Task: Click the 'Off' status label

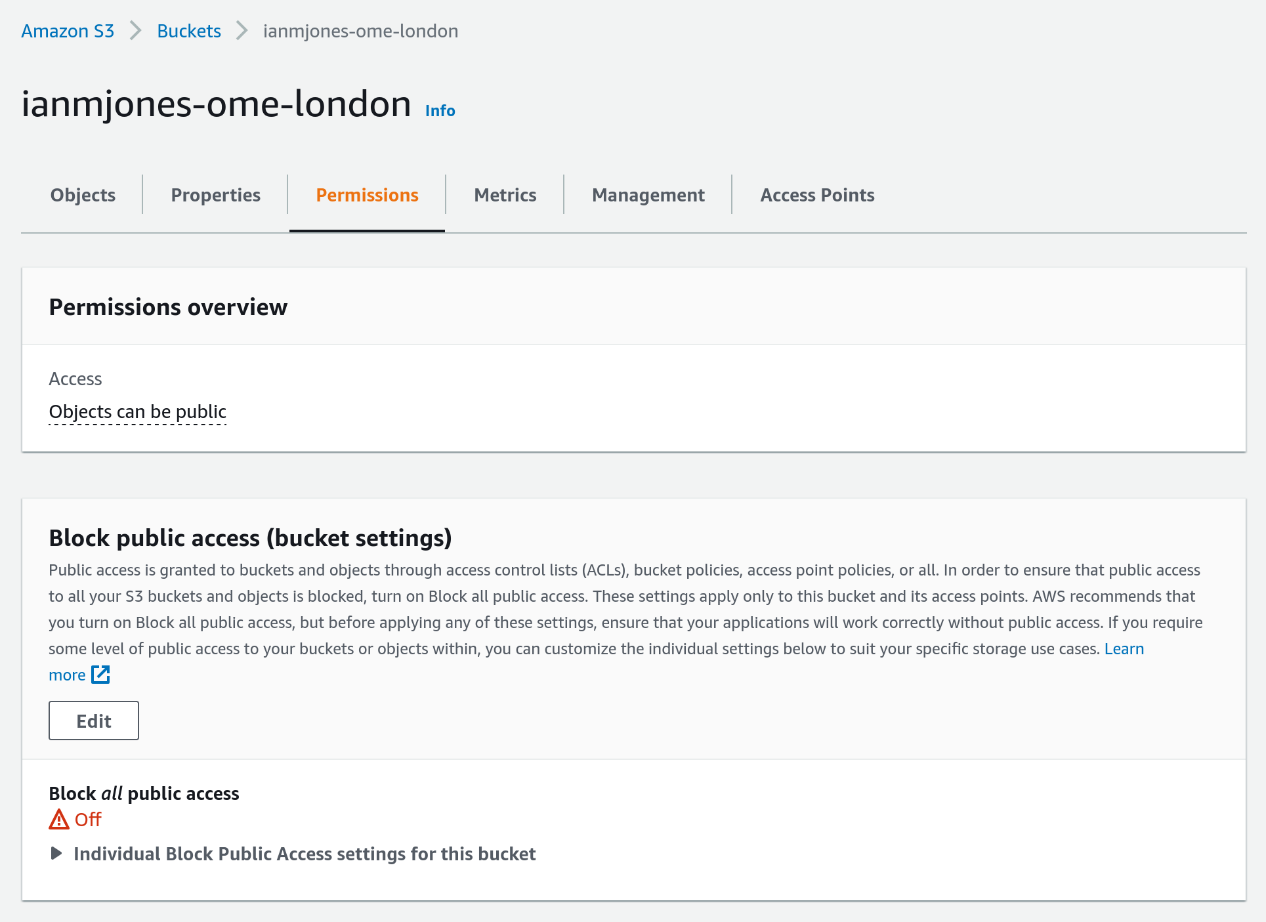Action: 88,820
